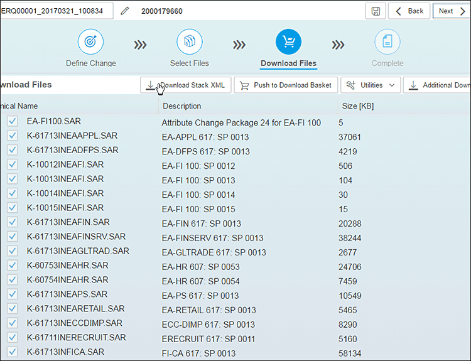Click the save floppy disk icon
The width and height of the screenshot is (471, 361).
375,11
